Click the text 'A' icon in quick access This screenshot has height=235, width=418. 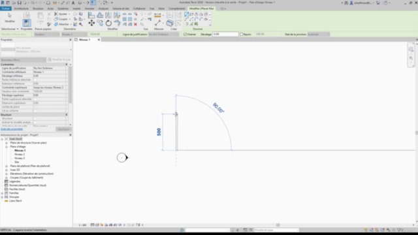click(73, 3)
